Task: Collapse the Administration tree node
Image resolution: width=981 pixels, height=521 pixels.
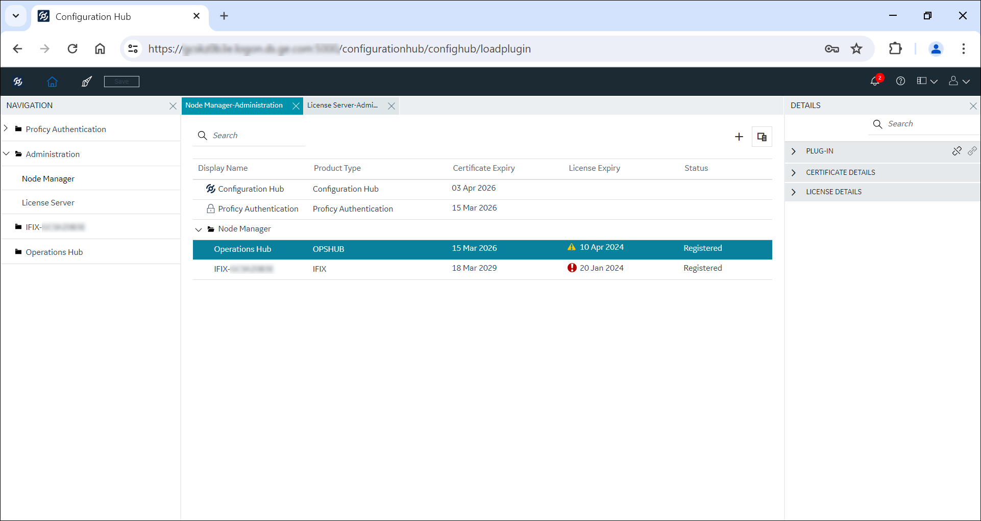Action: (6, 153)
